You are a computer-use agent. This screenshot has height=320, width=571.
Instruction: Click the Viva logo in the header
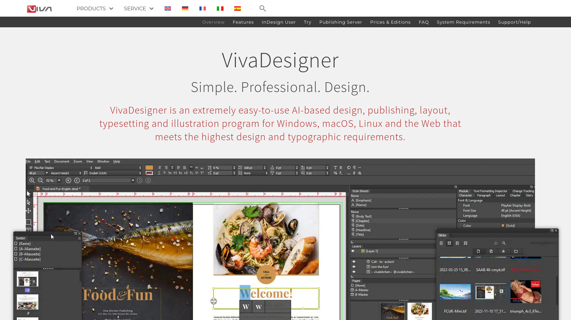39,9
